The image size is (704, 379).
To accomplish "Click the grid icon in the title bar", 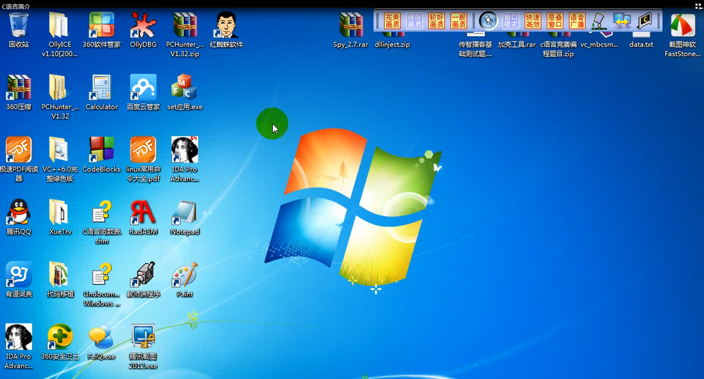I will click(x=698, y=6).
